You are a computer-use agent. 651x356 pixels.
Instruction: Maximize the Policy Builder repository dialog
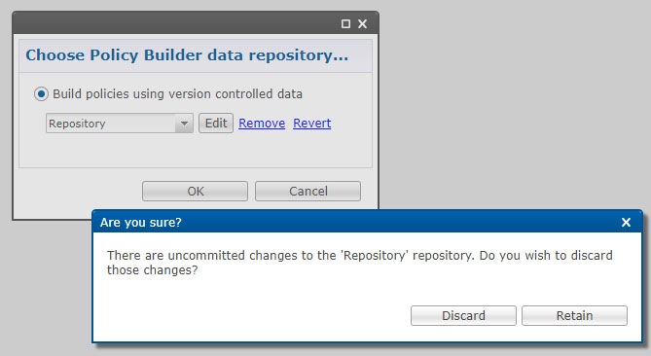click(x=345, y=23)
